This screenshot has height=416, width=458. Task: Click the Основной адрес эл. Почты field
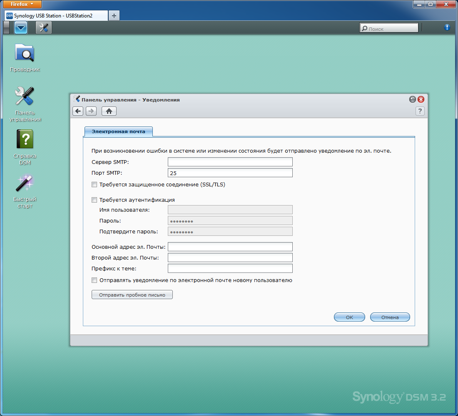coord(230,247)
